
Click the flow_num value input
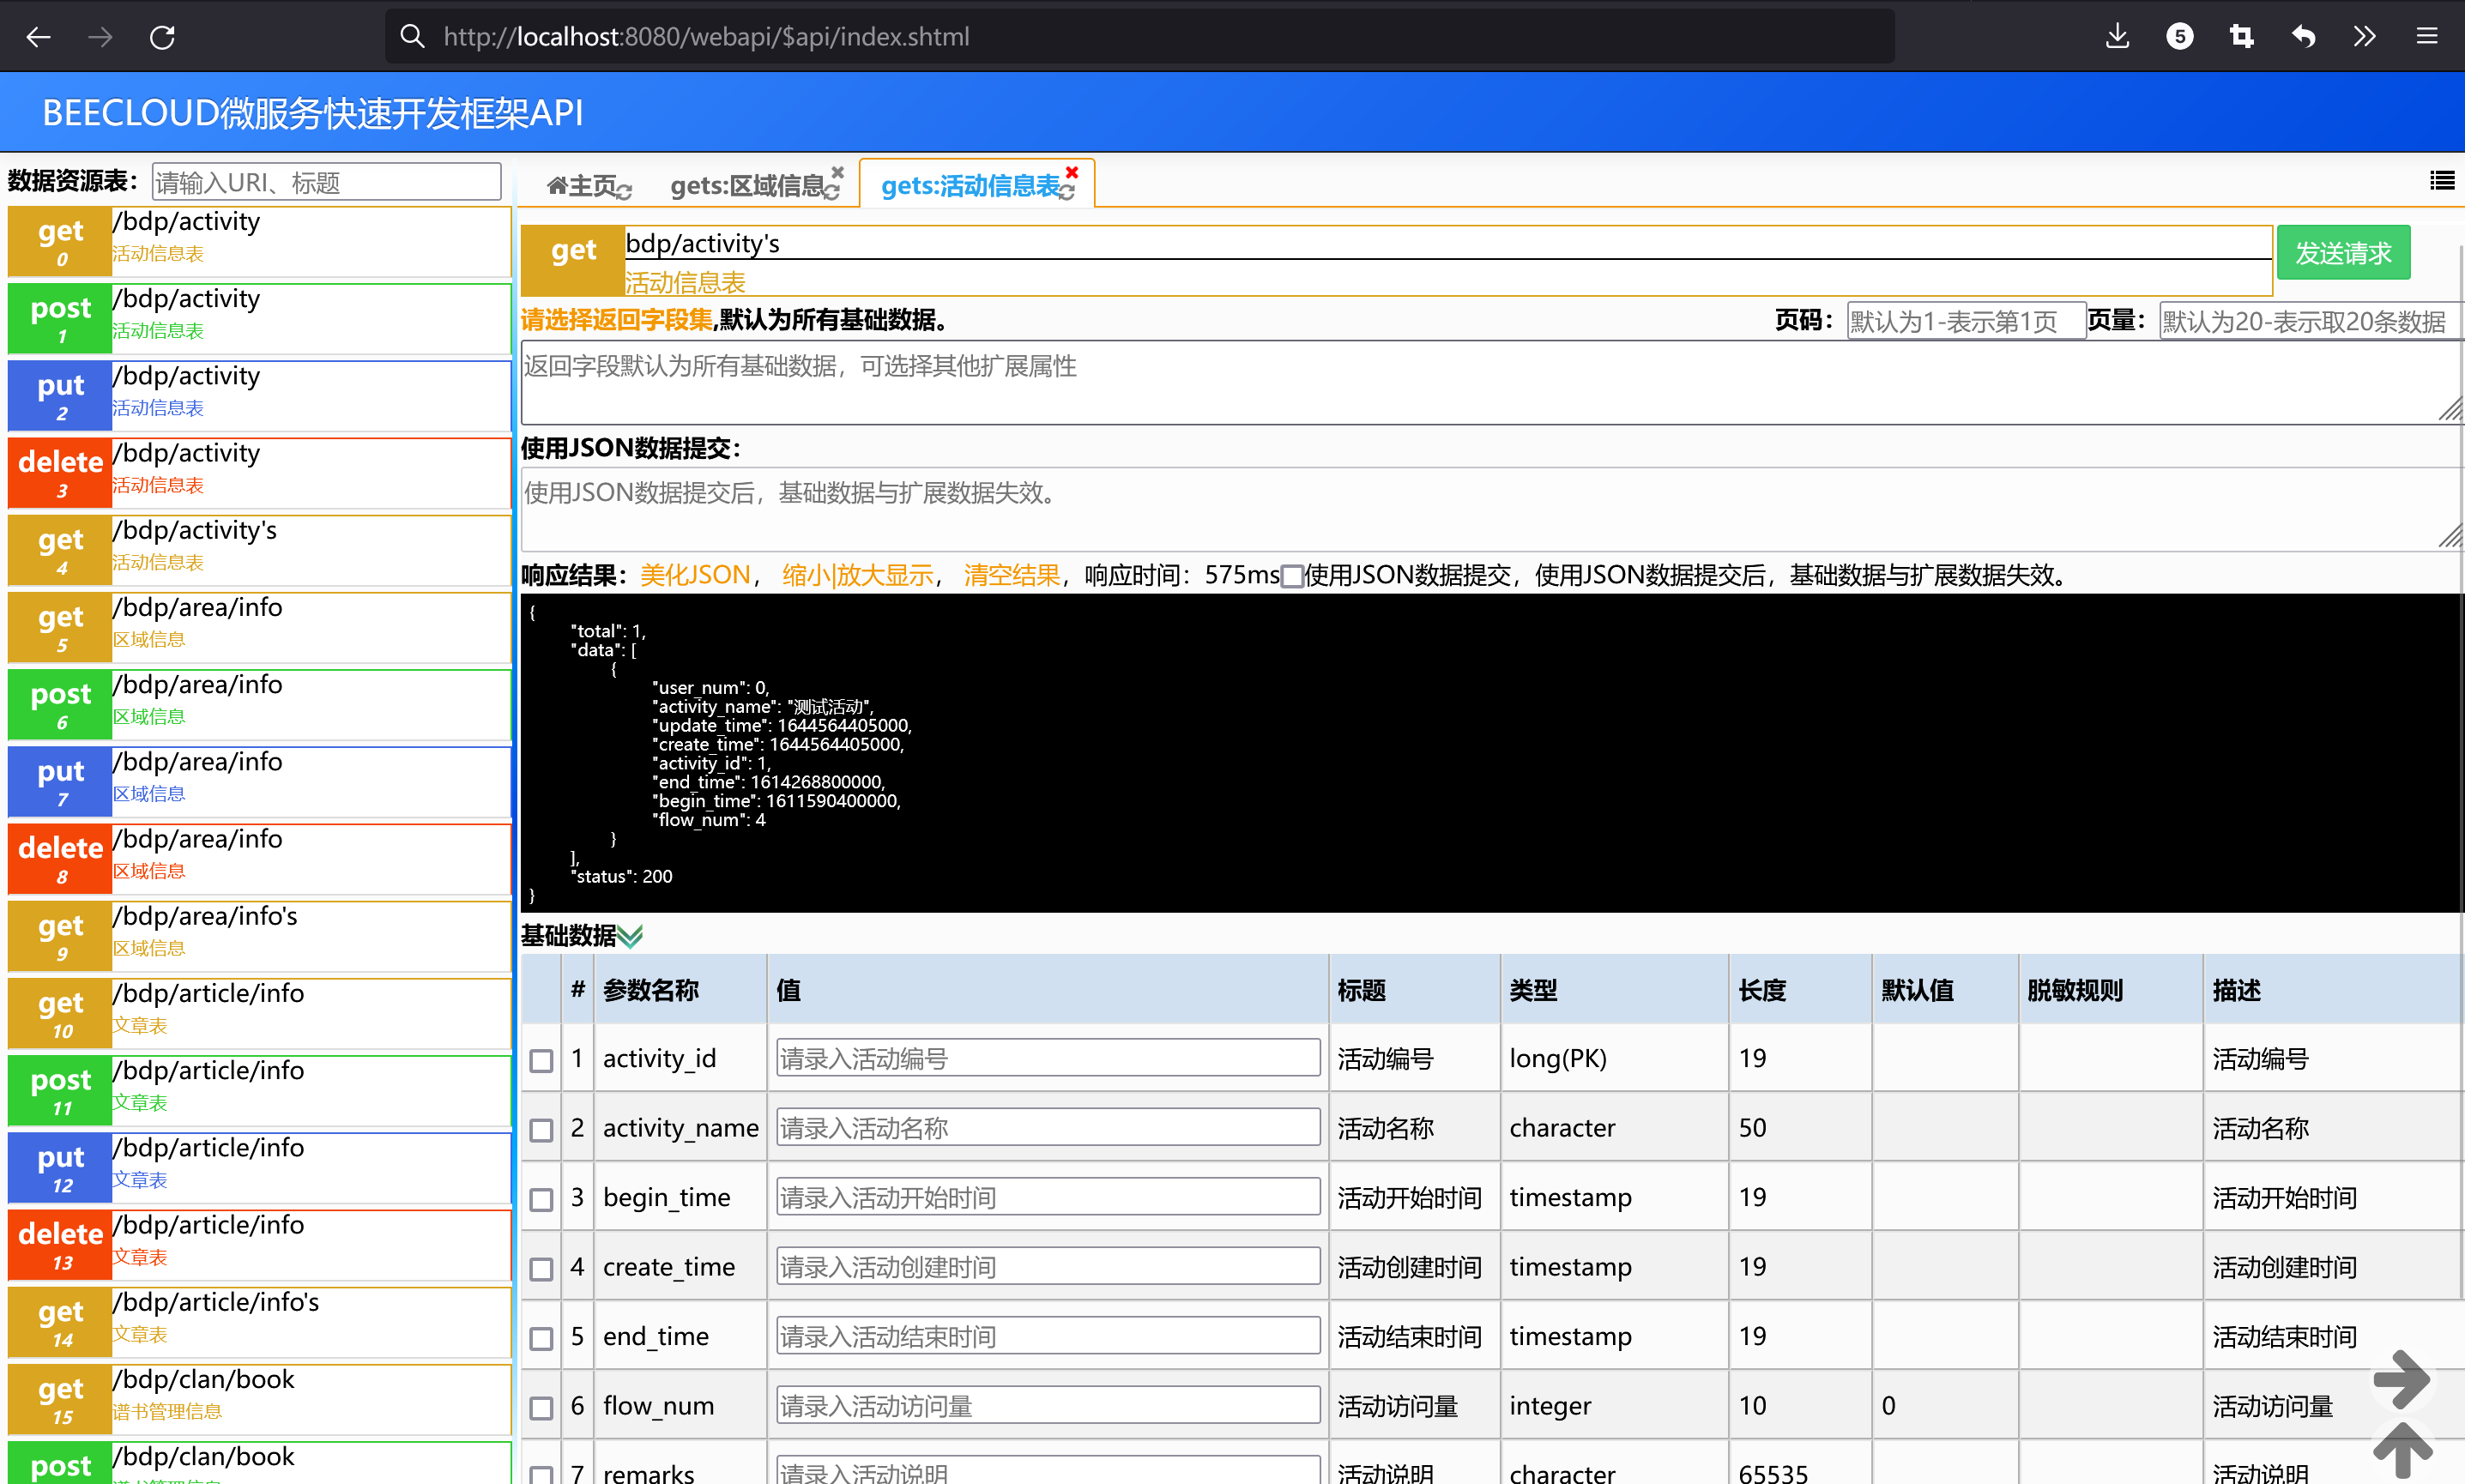(x=1048, y=1405)
